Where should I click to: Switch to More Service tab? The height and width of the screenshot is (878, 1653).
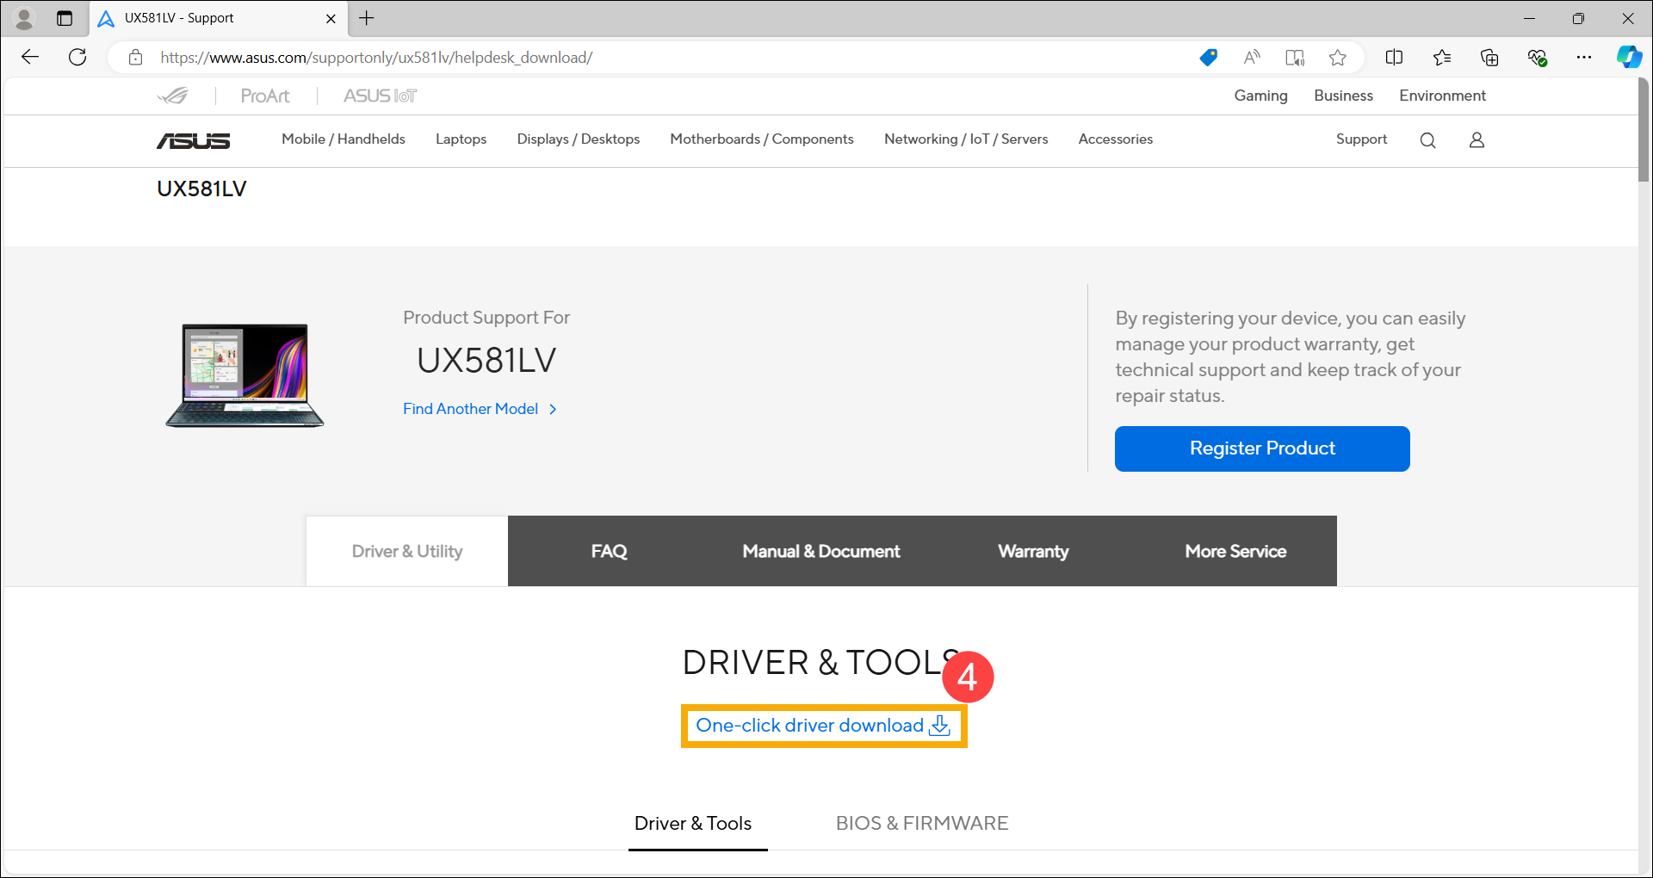pyautogui.click(x=1235, y=551)
